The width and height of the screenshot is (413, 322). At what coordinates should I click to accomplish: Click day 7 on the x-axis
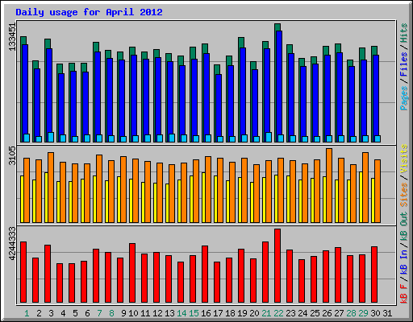99,313
